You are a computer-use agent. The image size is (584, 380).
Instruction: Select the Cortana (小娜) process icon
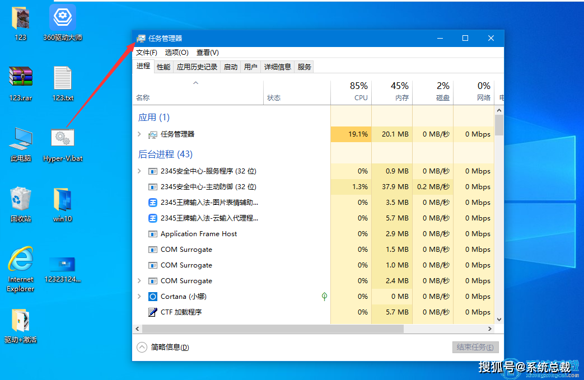tap(152, 296)
